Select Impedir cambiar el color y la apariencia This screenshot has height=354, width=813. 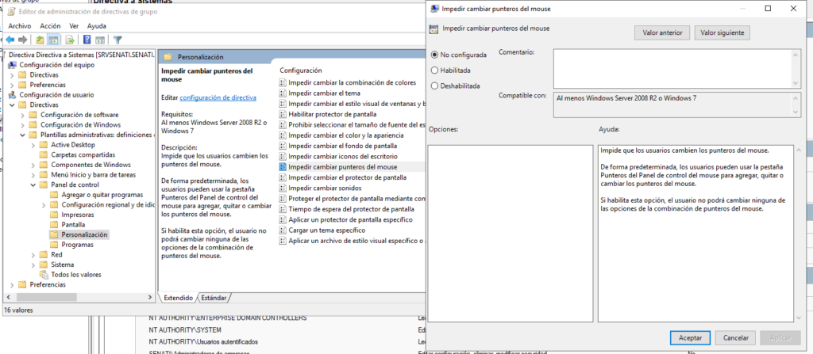pos(346,135)
